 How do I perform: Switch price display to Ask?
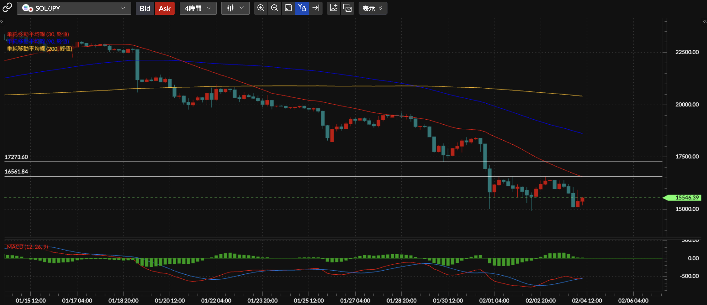coord(164,8)
